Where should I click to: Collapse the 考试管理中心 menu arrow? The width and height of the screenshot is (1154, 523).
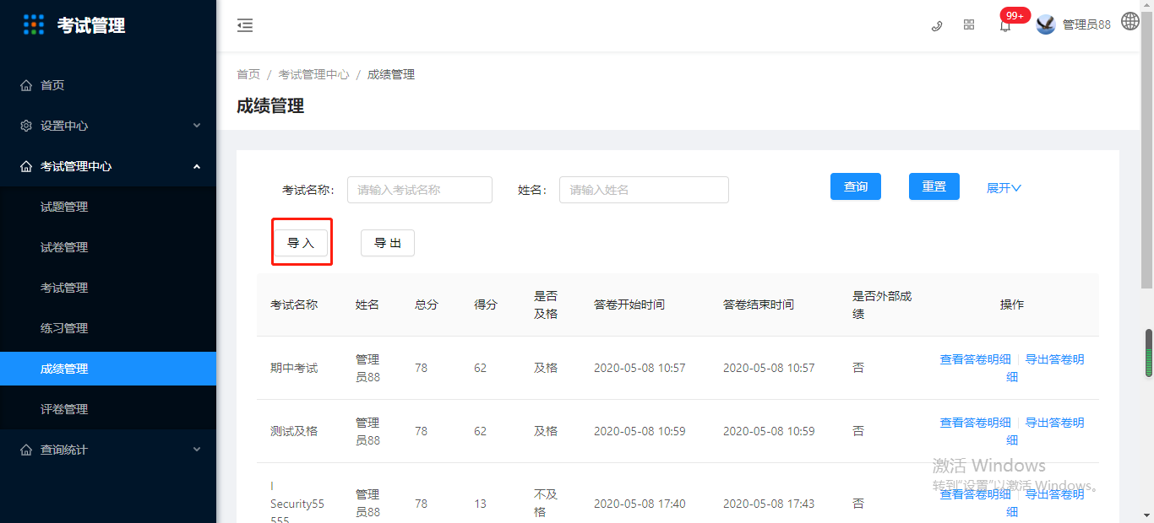(x=197, y=166)
